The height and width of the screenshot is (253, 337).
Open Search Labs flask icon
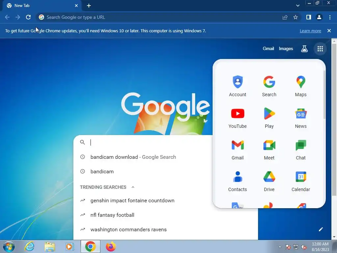point(304,49)
